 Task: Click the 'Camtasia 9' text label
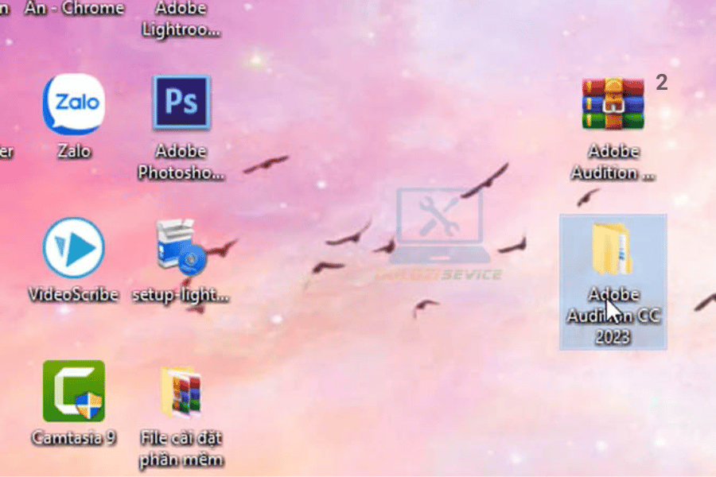pos(73,438)
